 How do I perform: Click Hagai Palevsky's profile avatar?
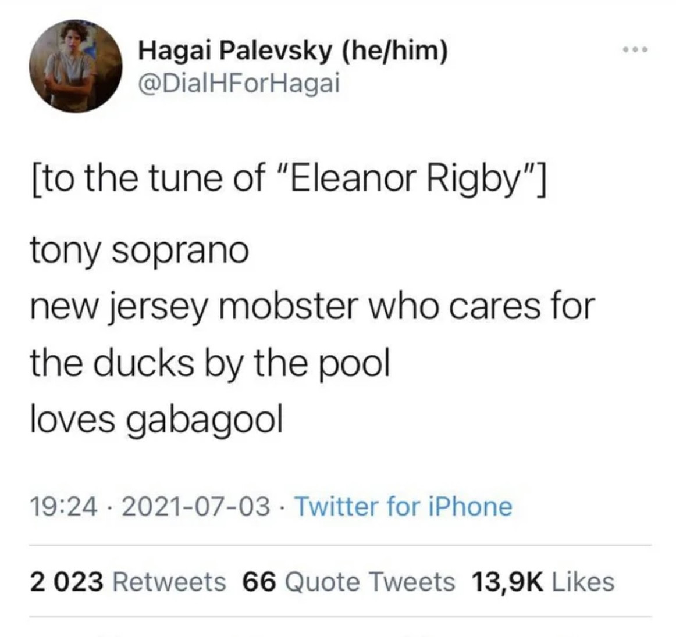pyautogui.click(x=76, y=66)
